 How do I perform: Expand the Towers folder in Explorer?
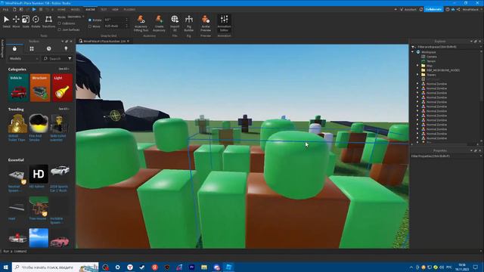[x=417, y=75]
